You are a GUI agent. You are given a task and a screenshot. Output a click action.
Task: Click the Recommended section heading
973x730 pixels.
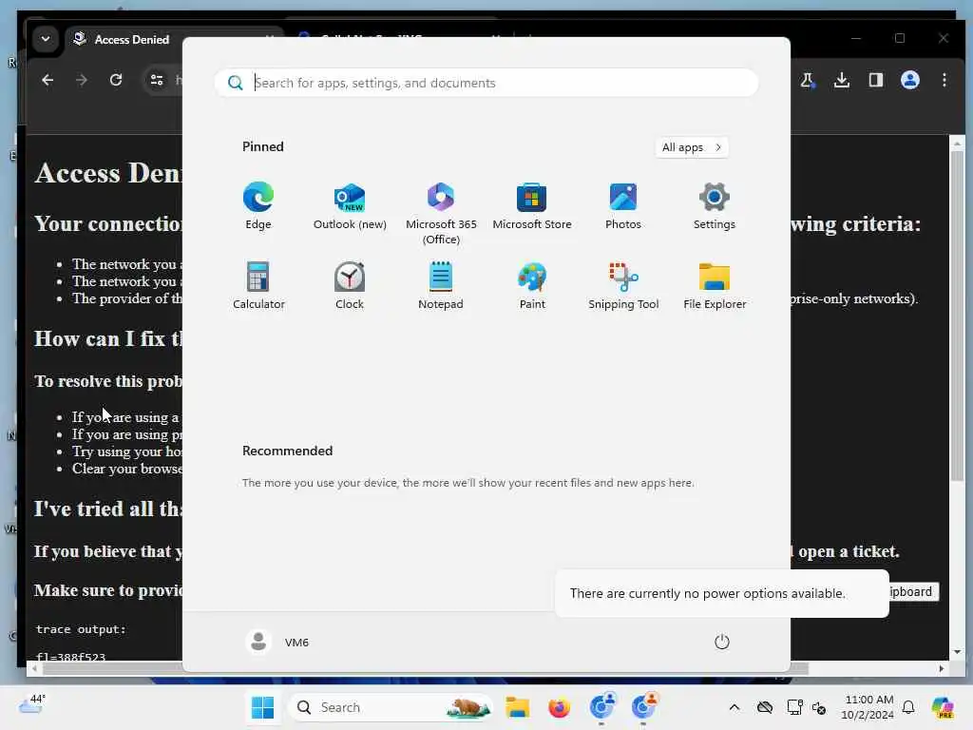(x=287, y=451)
